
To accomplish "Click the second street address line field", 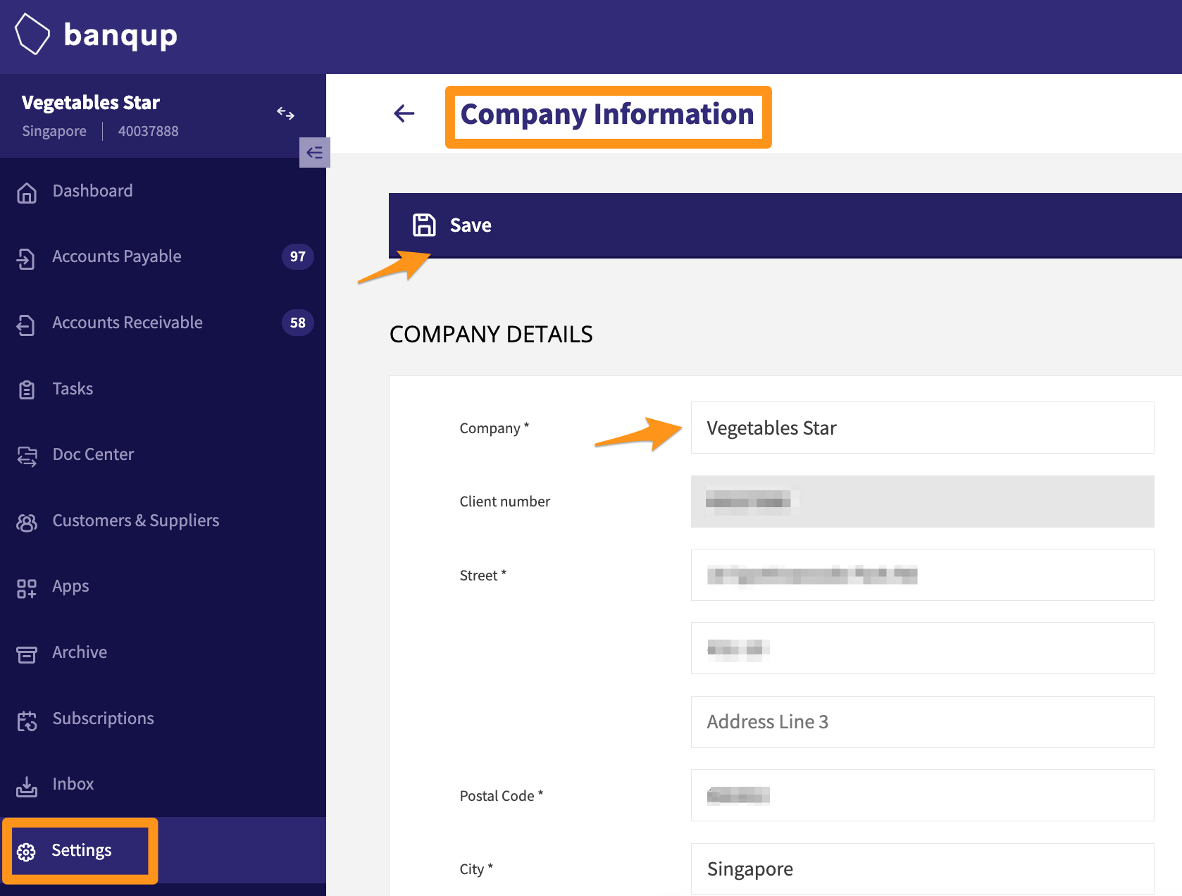I will (x=922, y=648).
